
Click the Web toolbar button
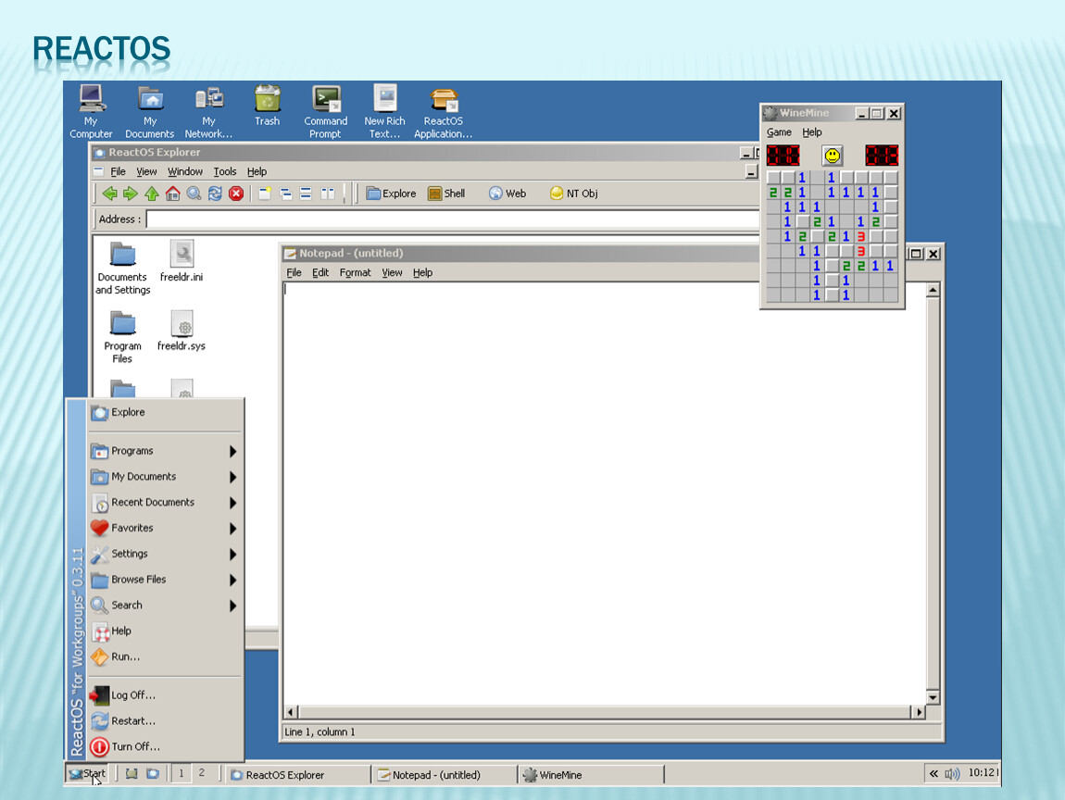tap(507, 194)
